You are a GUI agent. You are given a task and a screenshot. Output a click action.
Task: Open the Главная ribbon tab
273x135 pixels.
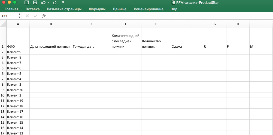11,9
